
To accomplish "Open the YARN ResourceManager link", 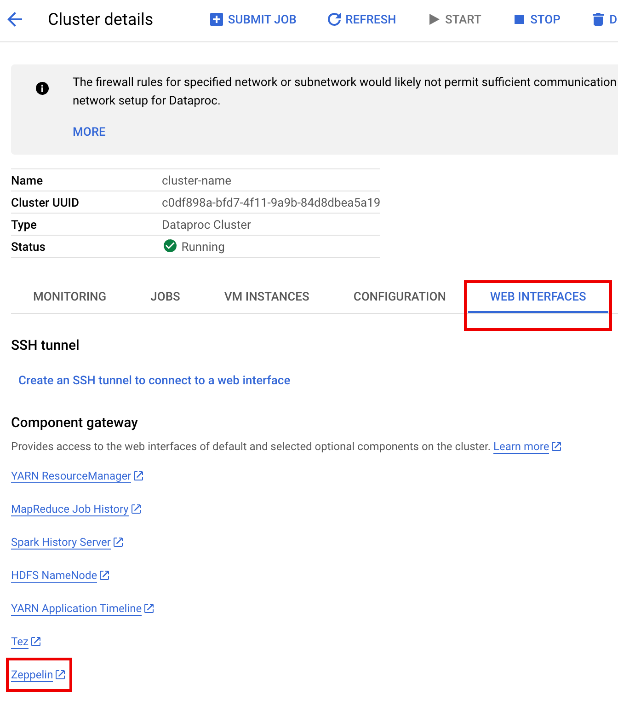I will 71,476.
